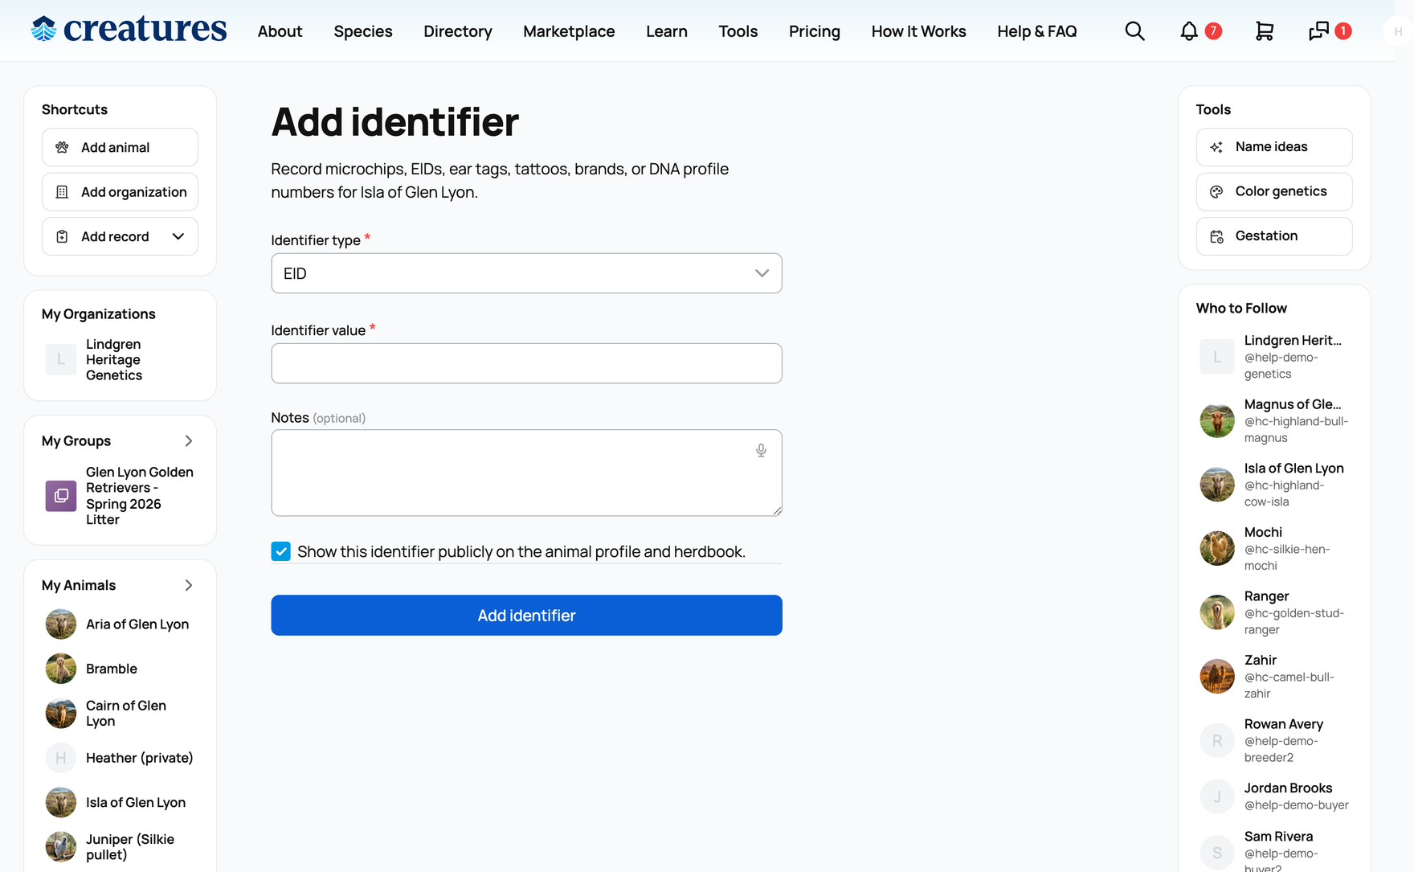1414x872 pixels.
Task: Click the Glen Lyon Golden Retrievers group icon
Action: (x=61, y=496)
